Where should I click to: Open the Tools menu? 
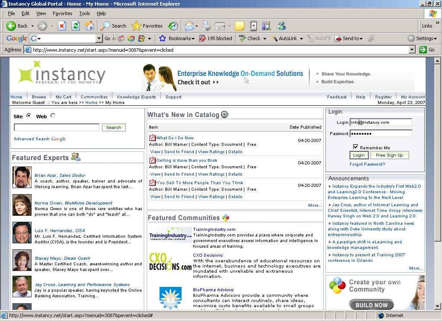pyautogui.click(x=84, y=13)
